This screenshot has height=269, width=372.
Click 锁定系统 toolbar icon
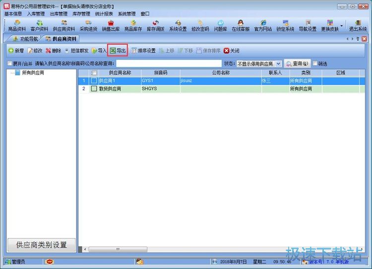(285, 26)
